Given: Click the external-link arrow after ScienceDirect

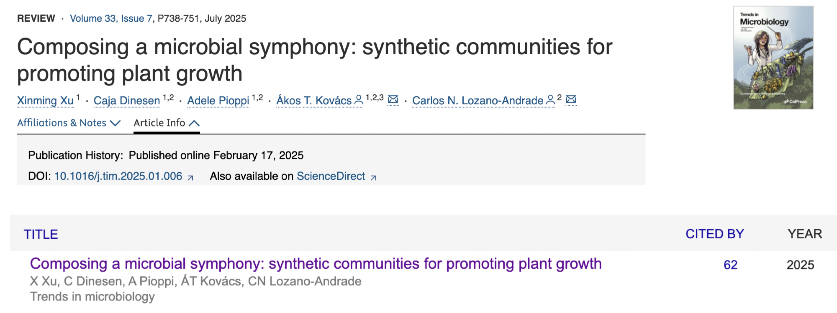Looking at the screenshot, I should (373, 178).
